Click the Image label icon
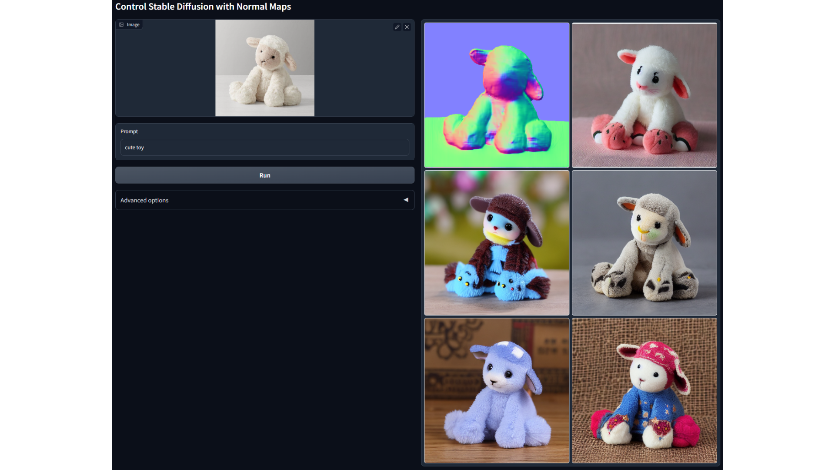Image resolution: width=835 pixels, height=470 pixels. pyautogui.click(x=121, y=25)
